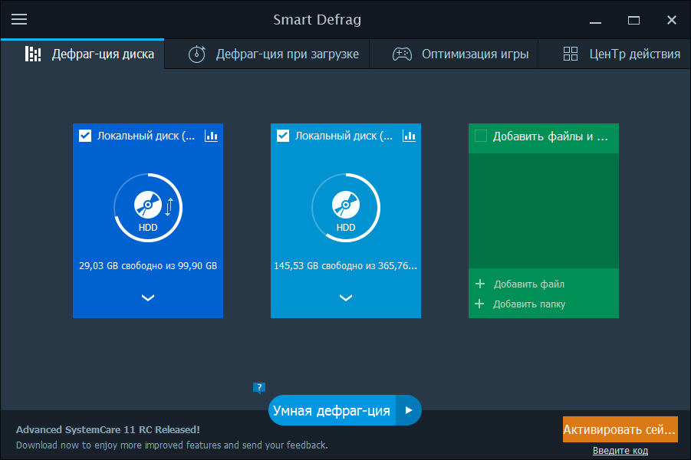Open the hamburger main menu
691x460 pixels.
pyautogui.click(x=19, y=19)
